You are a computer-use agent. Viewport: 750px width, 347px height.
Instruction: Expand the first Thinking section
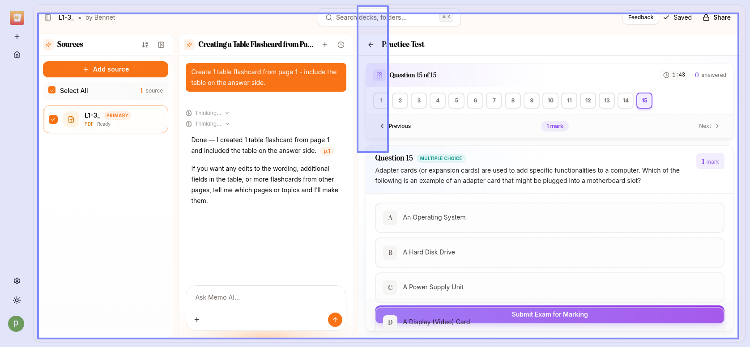pos(208,113)
